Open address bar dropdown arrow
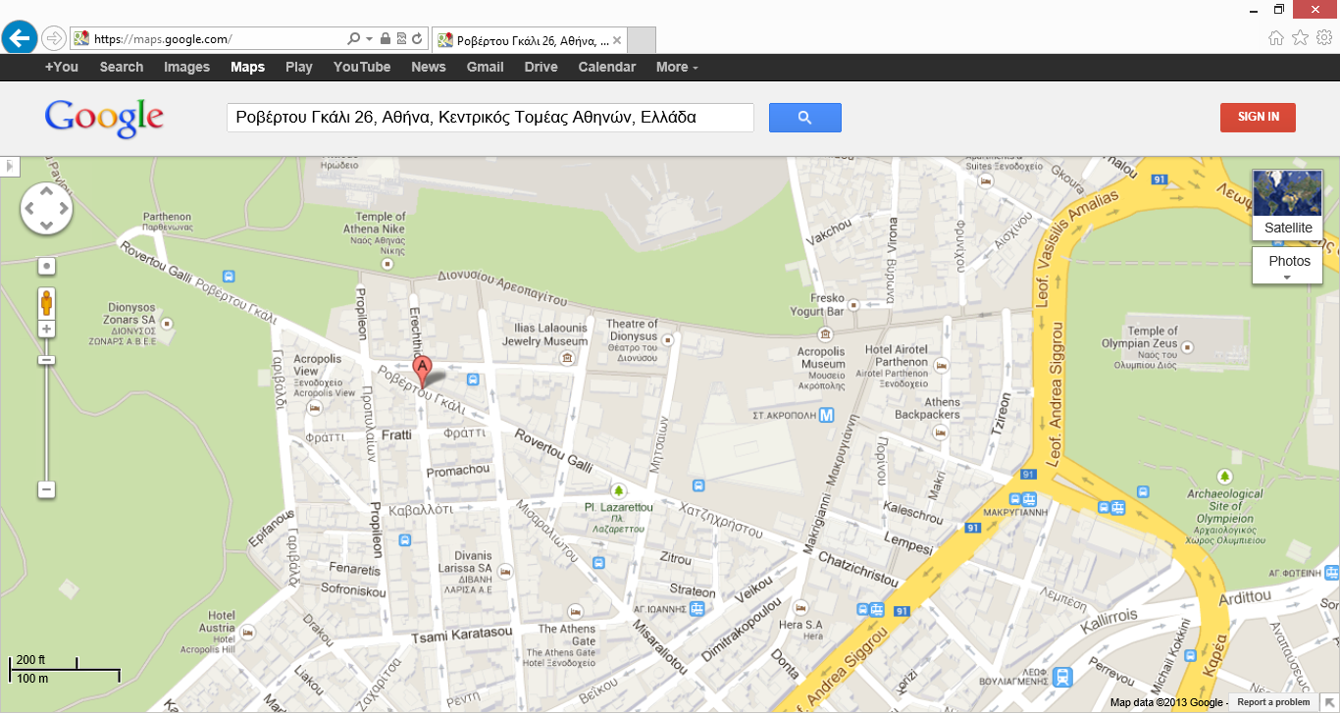 [370, 39]
